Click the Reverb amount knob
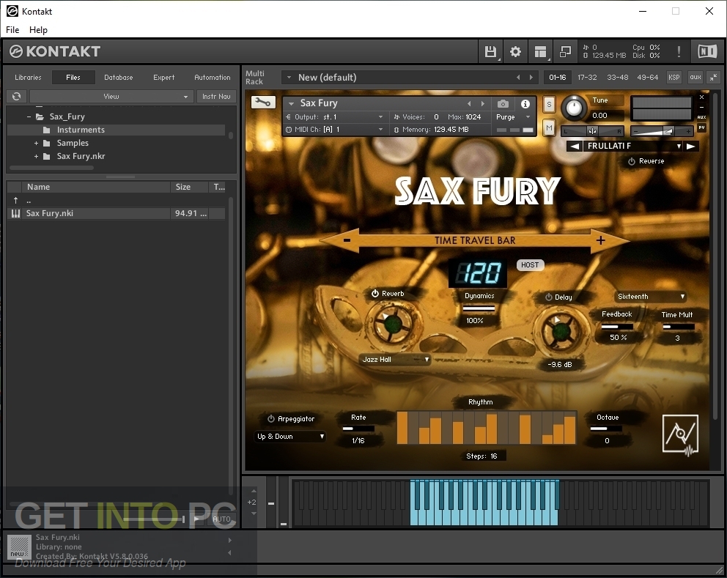The height and width of the screenshot is (578, 727). [392, 324]
